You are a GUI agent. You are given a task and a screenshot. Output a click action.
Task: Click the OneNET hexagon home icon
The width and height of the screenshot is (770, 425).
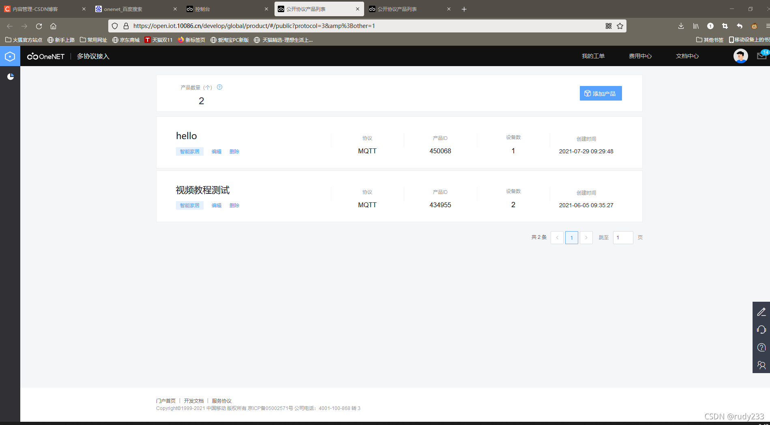coord(10,56)
